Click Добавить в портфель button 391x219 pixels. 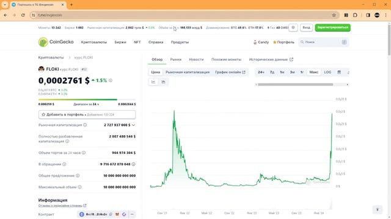(x=87, y=114)
